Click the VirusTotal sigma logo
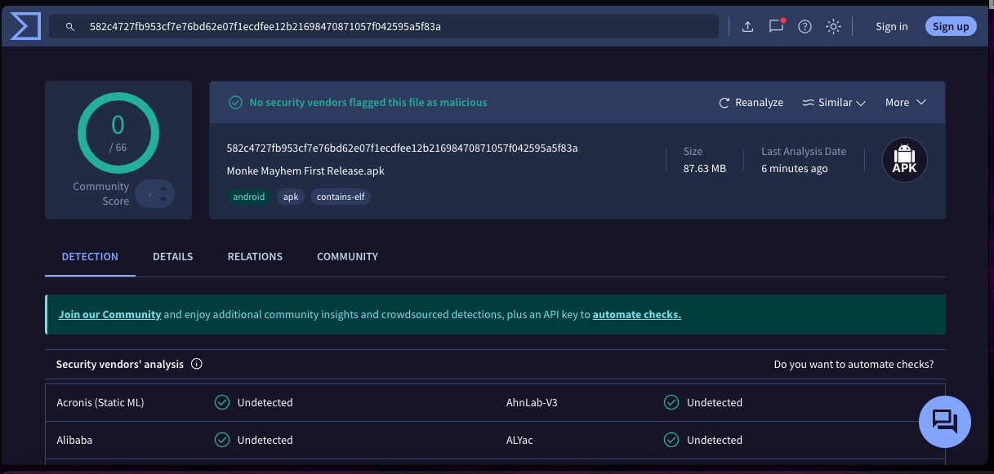 pos(25,26)
